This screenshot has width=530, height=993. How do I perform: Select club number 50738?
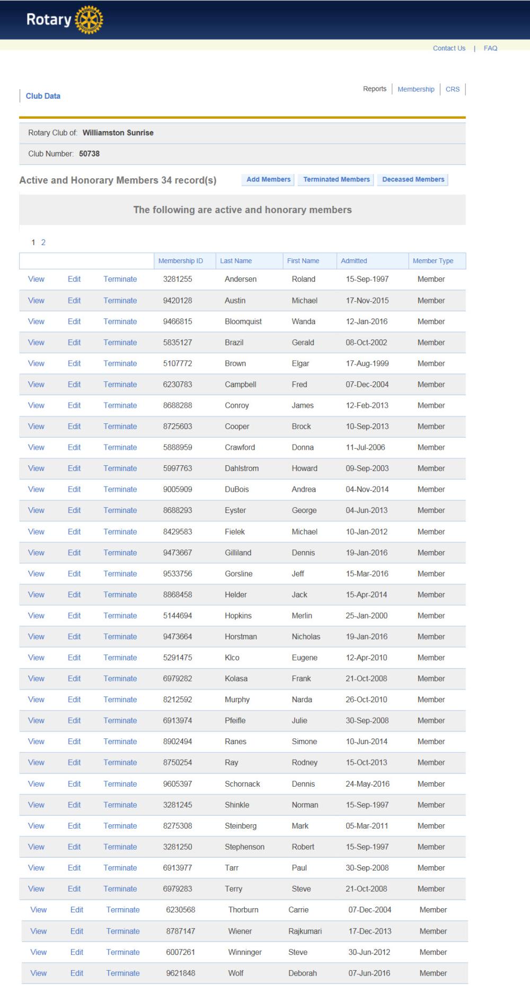[x=90, y=154]
